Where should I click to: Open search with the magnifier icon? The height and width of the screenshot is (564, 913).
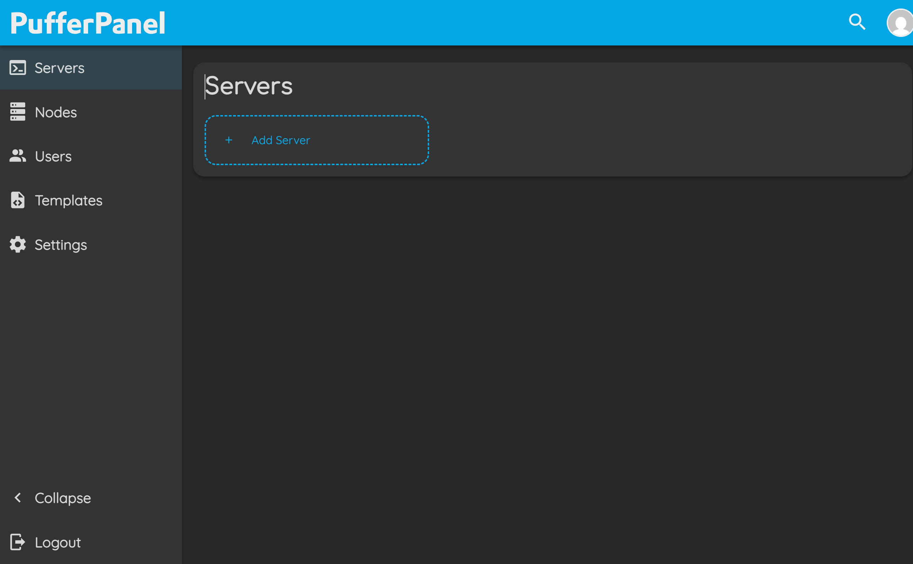click(x=857, y=22)
